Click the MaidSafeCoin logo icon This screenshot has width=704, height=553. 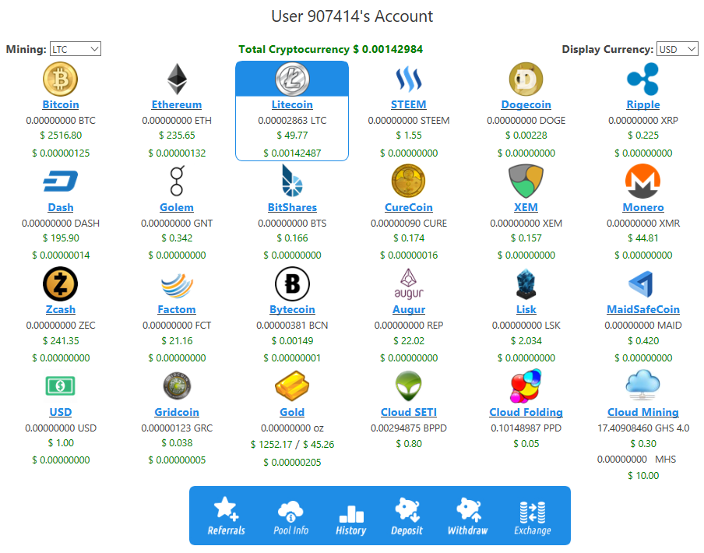642,284
